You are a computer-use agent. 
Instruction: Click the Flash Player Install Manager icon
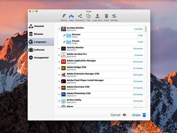(x=63, y=81)
